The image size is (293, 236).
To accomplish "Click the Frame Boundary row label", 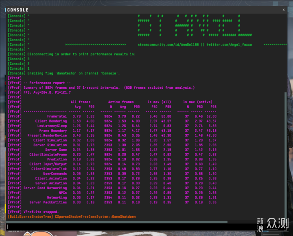I will 53,131.
